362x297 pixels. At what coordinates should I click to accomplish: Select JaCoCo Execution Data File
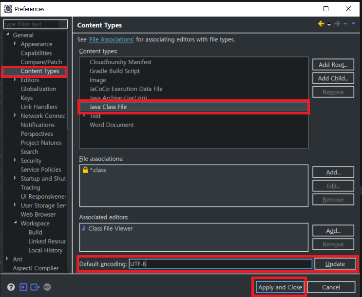(x=126, y=89)
